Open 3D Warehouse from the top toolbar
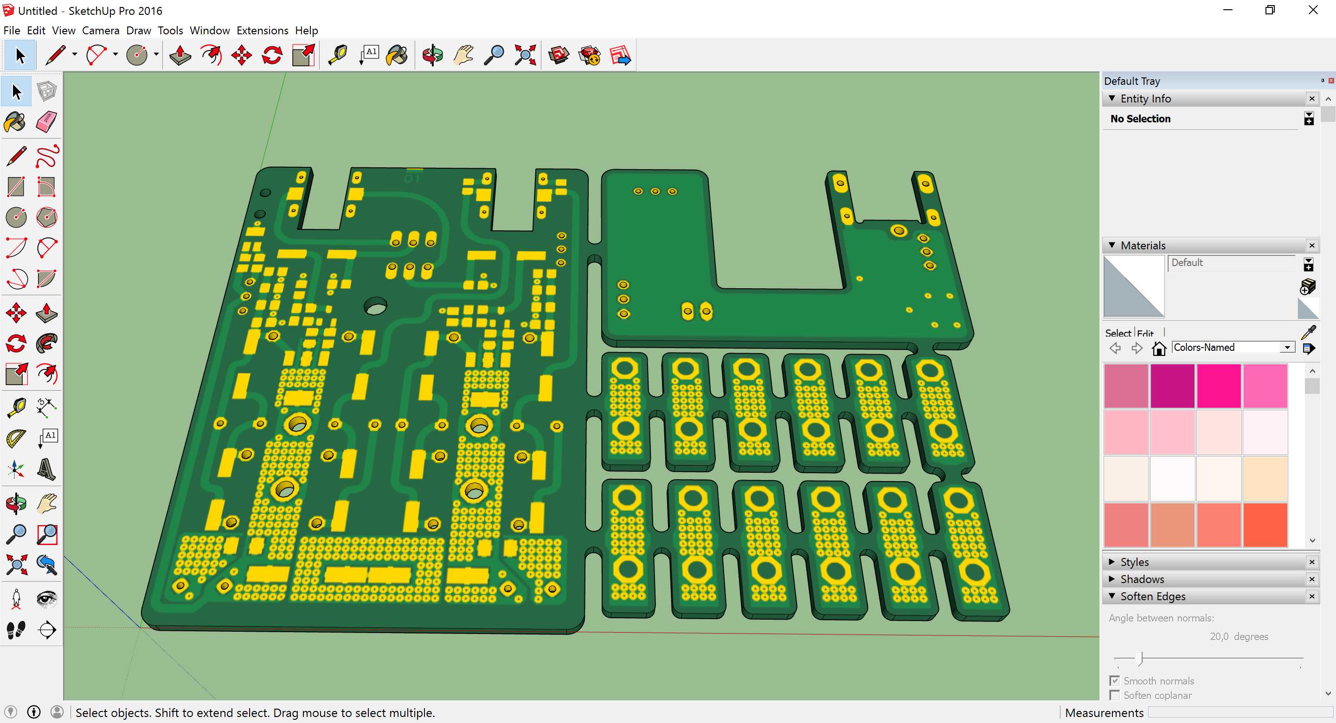This screenshot has width=1336, height=723. click(x=559, y=55)
